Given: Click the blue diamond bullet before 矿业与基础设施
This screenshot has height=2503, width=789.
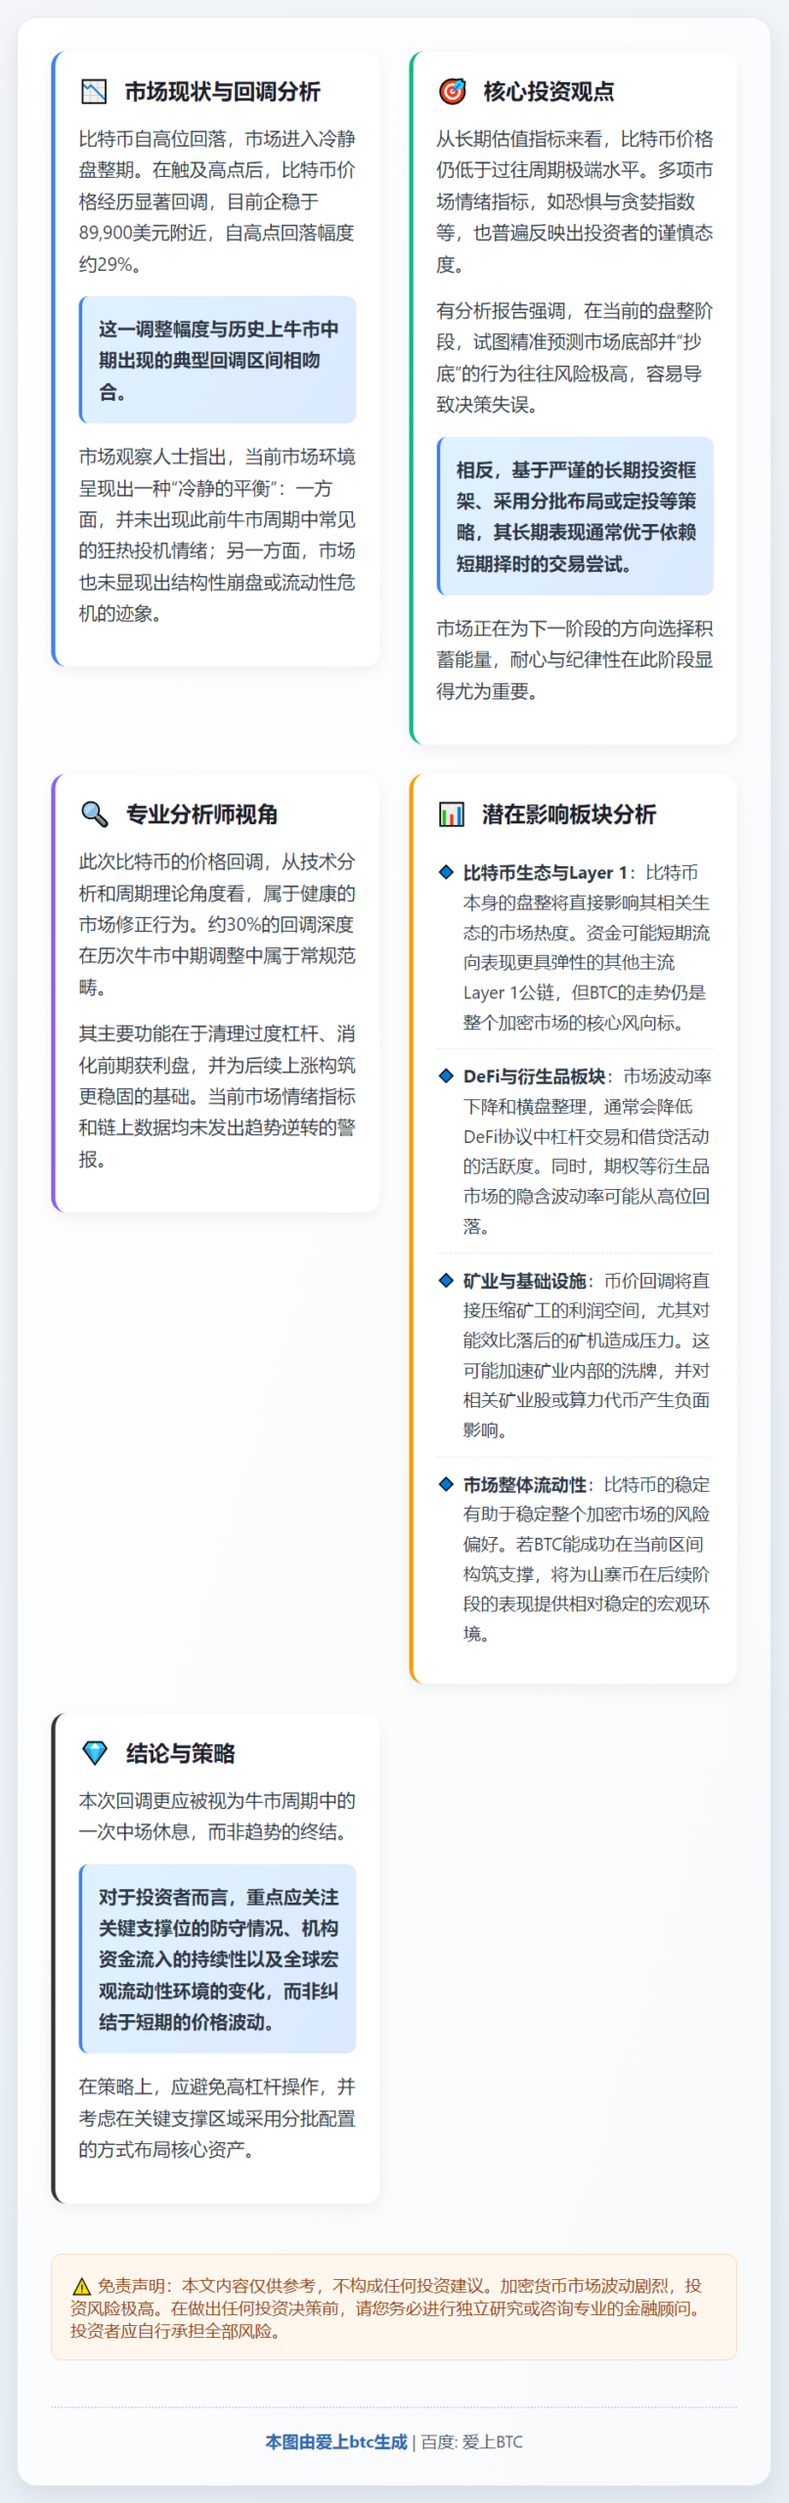Looking at the screenshot, I should [447, 1280].
